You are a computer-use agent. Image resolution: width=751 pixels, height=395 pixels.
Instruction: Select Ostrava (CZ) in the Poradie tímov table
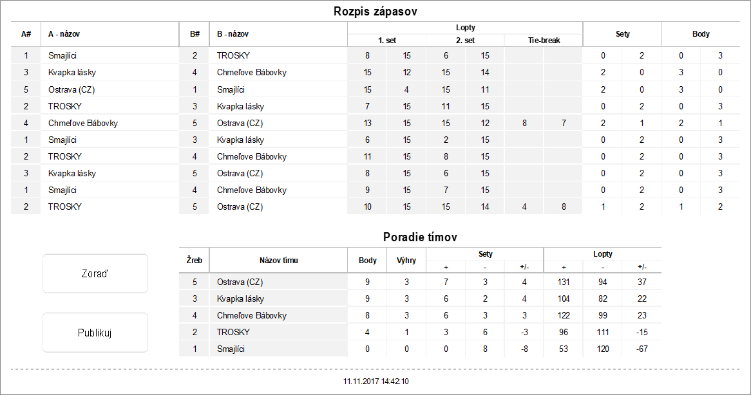pos(240,282)
